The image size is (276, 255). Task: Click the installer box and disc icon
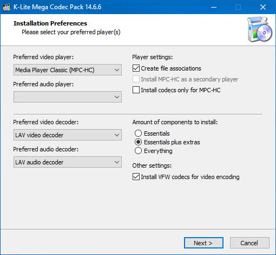259,29
